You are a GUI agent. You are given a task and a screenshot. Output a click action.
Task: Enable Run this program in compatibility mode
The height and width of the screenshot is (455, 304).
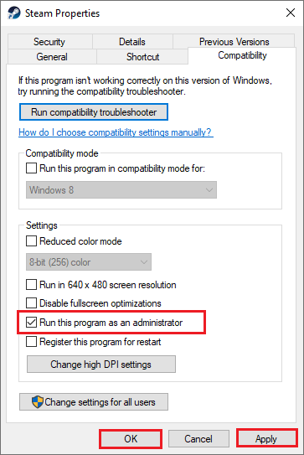click(x=31, y=168)
